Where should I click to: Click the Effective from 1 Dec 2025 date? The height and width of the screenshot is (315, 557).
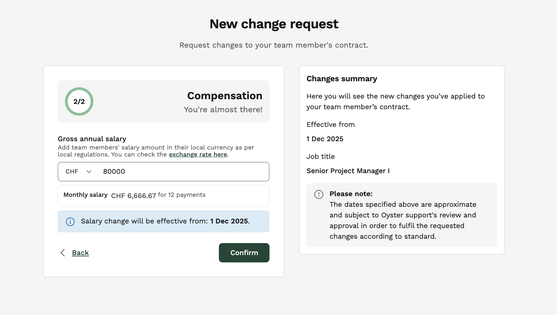coord(325,139)
